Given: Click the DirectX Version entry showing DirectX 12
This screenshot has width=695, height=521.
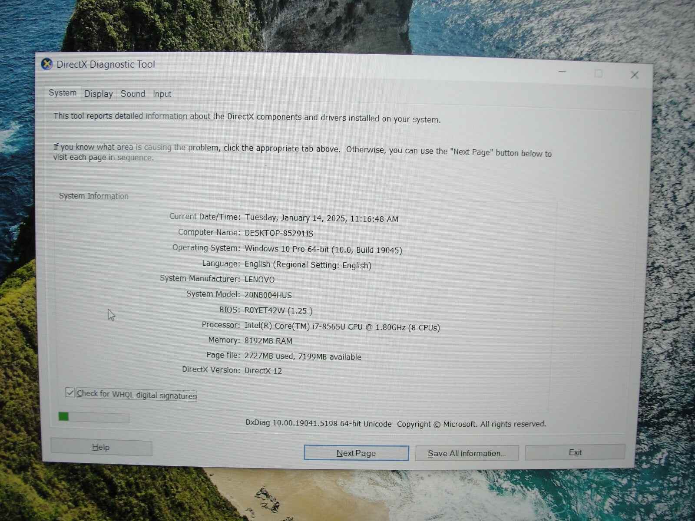Looking at the screenshot, I should click(263, 371).
